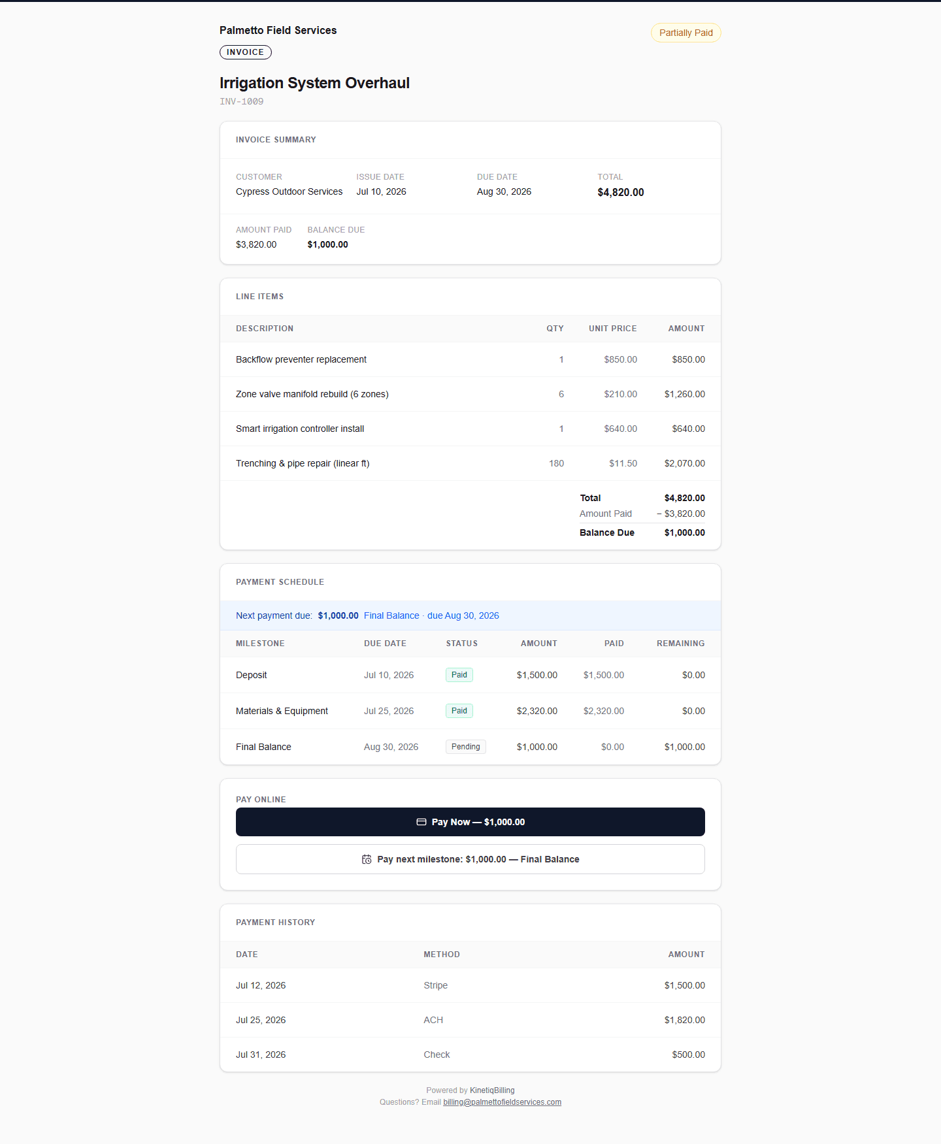Click the UNIT PRICE column header
This screenshot has width=941, height=1144.
coord(612,329)
